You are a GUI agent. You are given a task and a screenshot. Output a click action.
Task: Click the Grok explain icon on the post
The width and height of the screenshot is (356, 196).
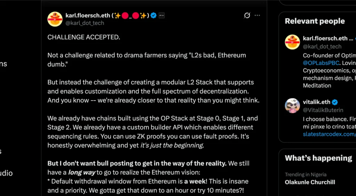(247, 16)
